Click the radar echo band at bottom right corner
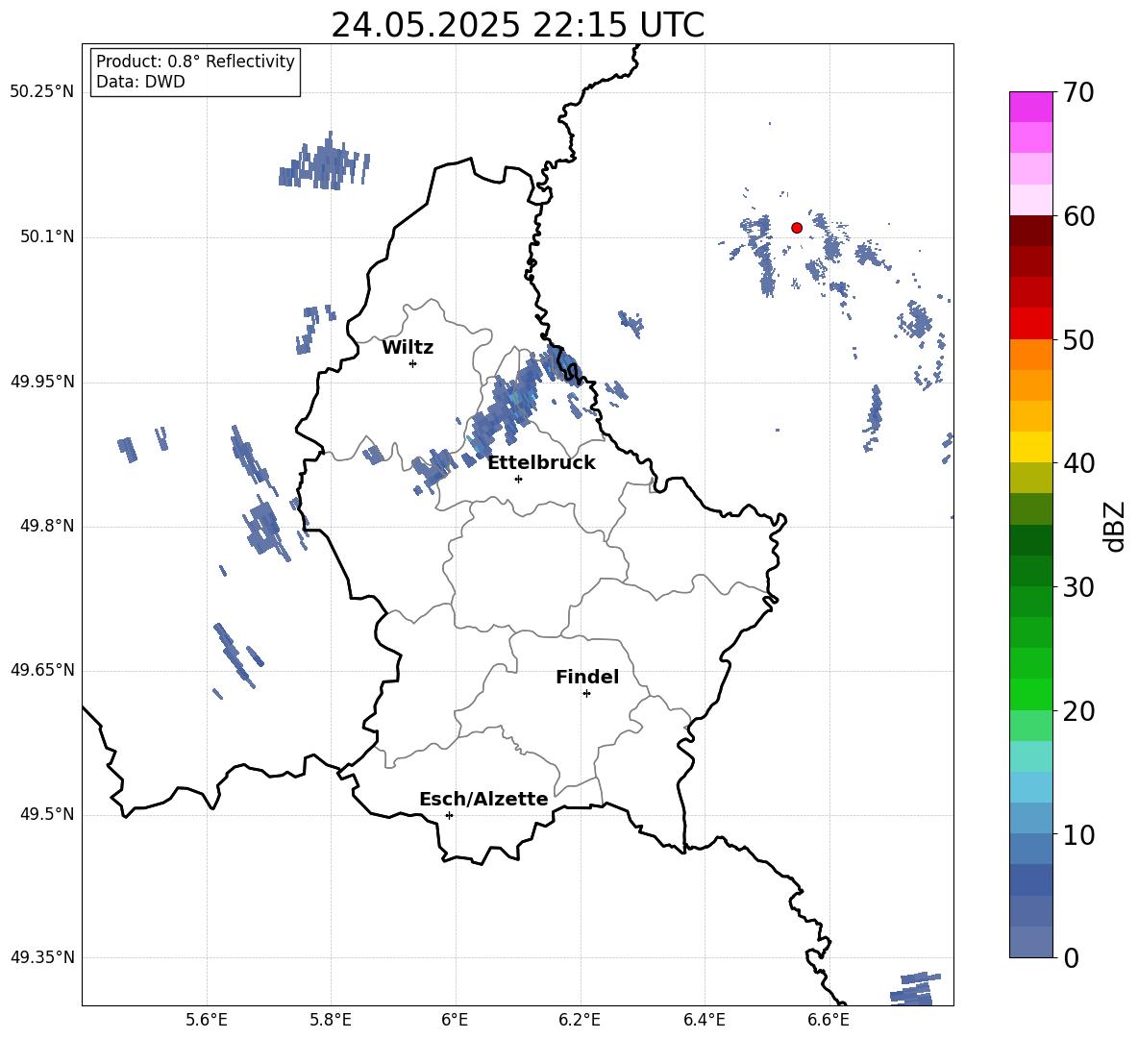1138x1039 pixels. [914, 989]
